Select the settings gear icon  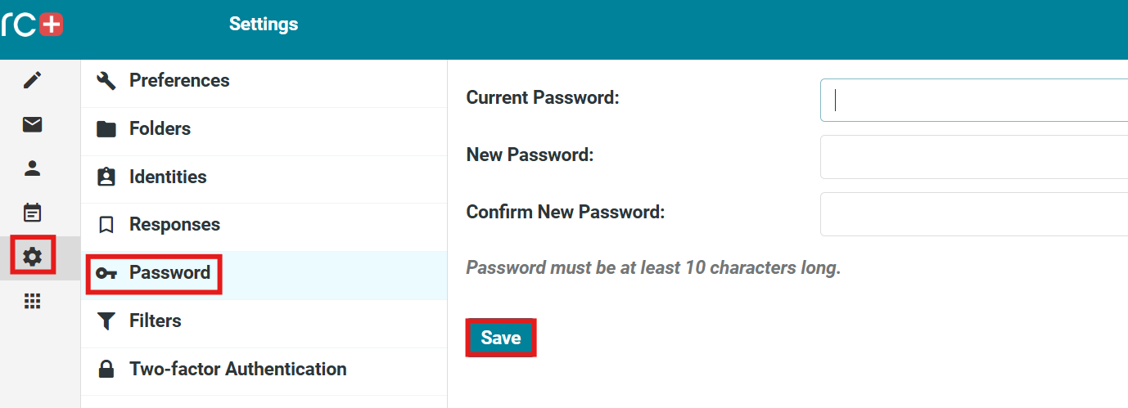32,257
